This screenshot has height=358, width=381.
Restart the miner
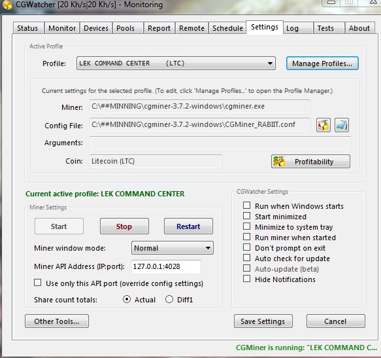(x=188, y=226)
